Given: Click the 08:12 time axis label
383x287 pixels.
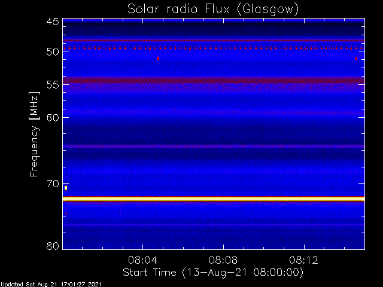Looking at the screenshot, I should [x=304, y=260].
